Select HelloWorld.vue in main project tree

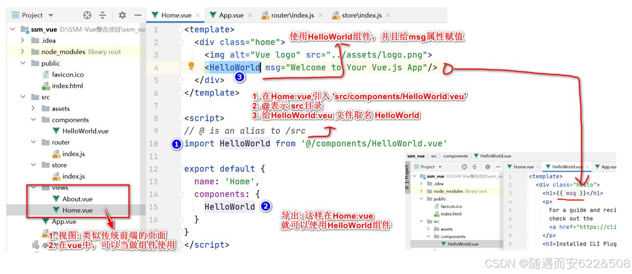(x=85, y=131)
